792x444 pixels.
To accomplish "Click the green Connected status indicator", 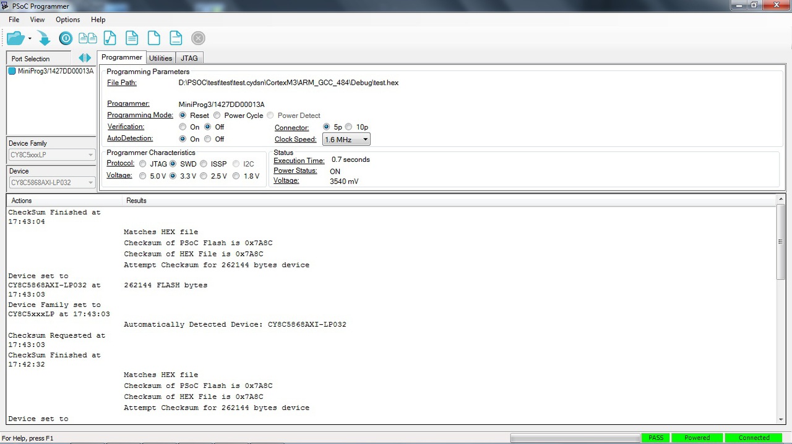I will tap(754, 438).
